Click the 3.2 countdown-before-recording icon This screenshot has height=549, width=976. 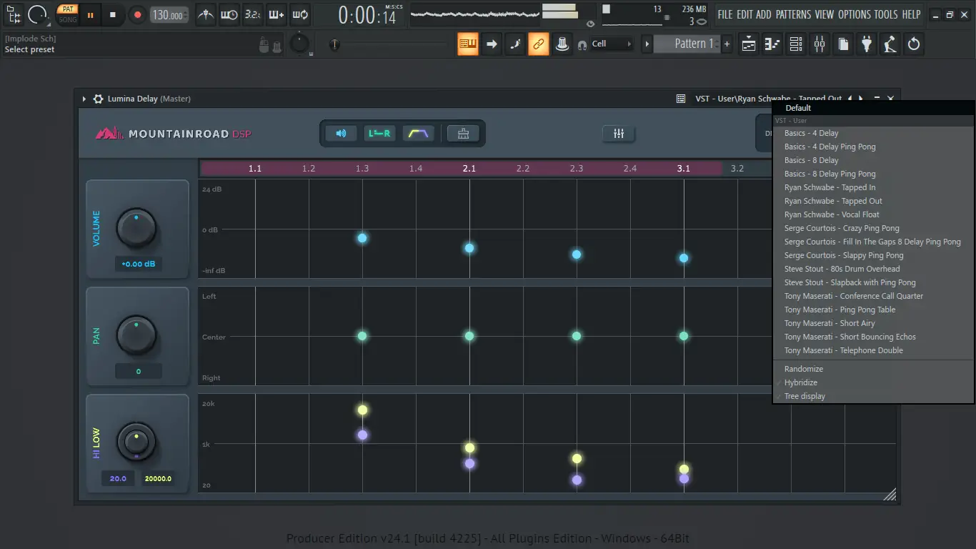(x=252, y=14)
